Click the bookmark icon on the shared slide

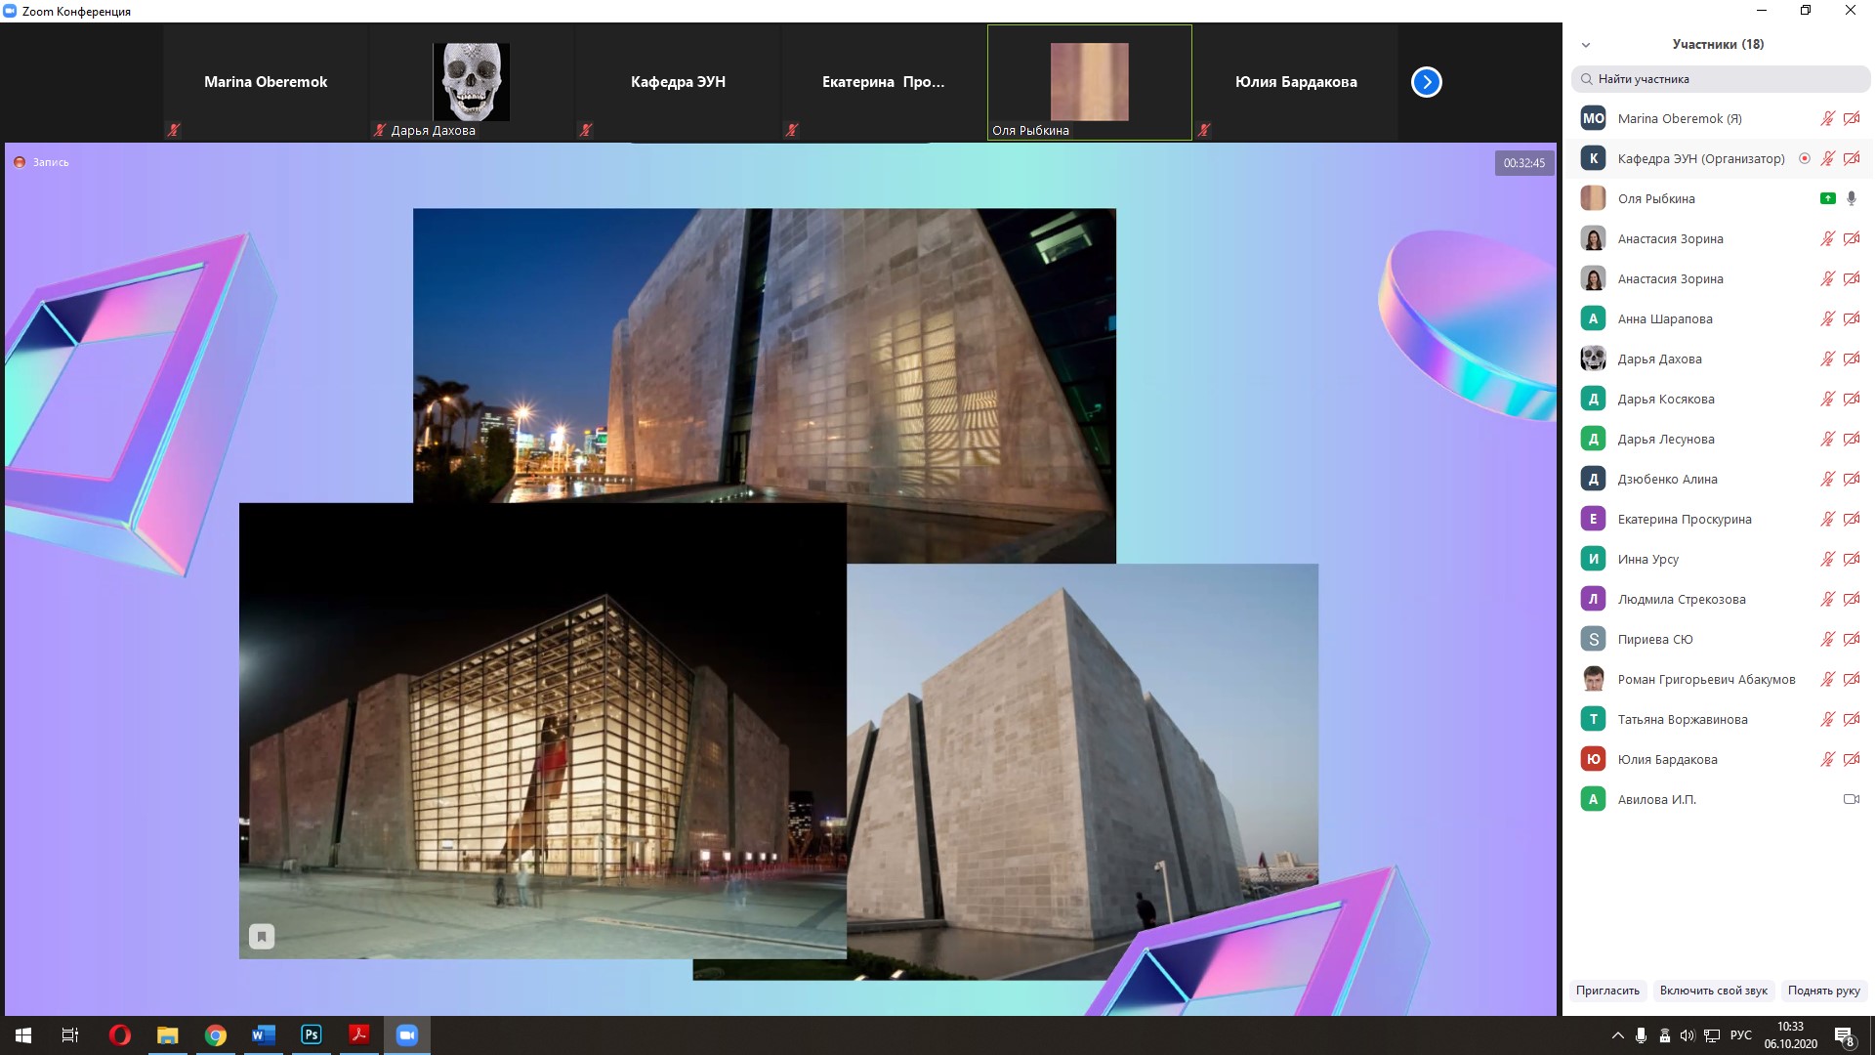pos(261,937)
